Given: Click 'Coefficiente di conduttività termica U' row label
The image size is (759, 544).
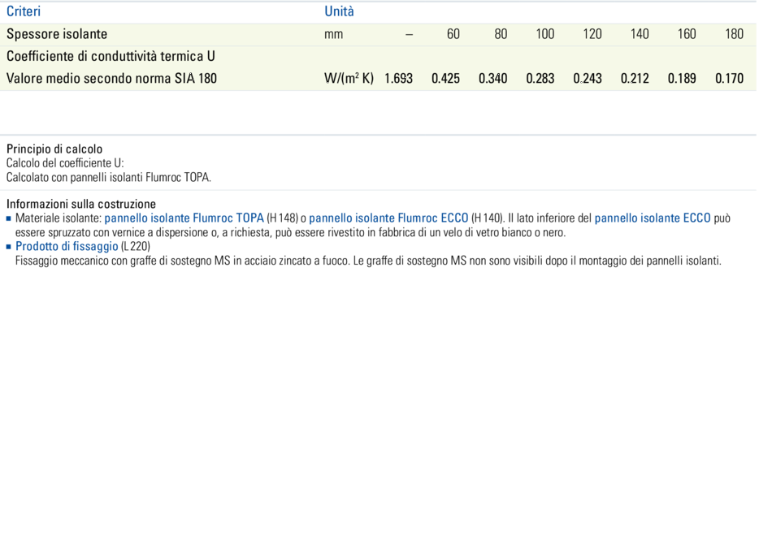Looking at the screenshot, I should tap(111, 57).
